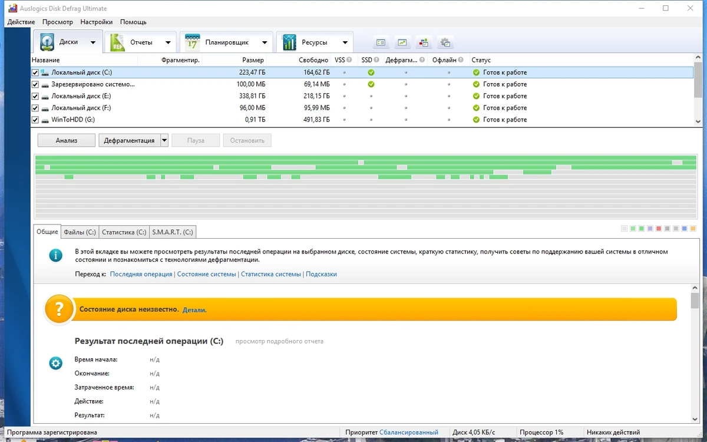The width and height of the screenshot is (707, 442).
Task: Click the help icon beside Офлайн column
Action: (x=460, y=60)
